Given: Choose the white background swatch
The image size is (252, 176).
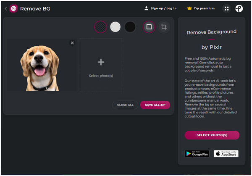Looking at the screenshot, I should pos(115,27).
